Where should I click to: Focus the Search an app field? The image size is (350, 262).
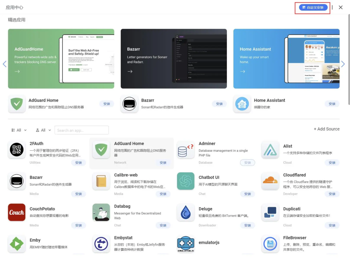point(82,130)
